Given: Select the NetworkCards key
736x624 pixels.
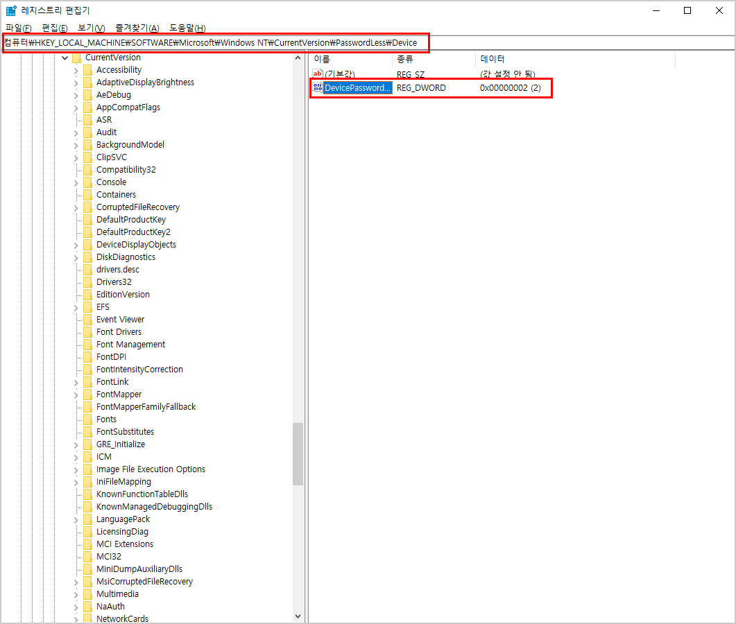Looking at the screenshot, I should (122, 618).
